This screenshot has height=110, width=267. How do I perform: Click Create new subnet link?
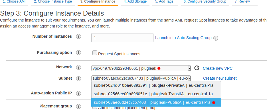(x=220, y=78)
